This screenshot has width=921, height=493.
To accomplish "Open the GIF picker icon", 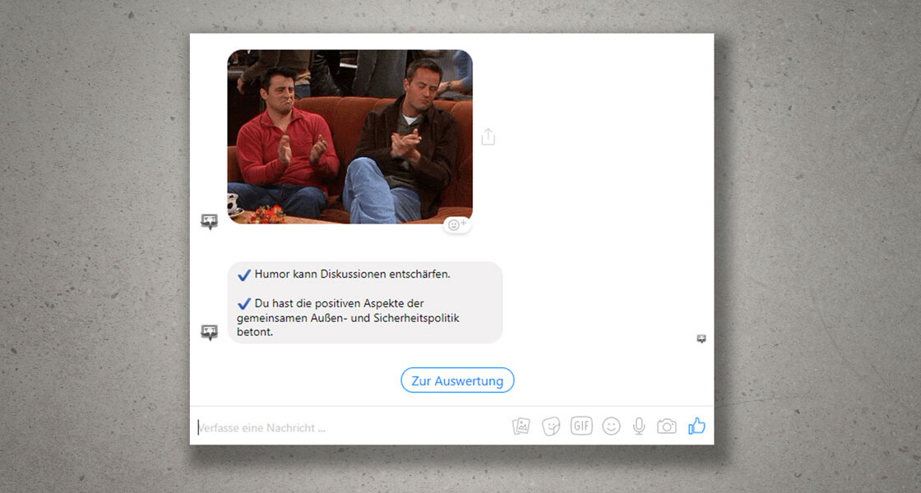I will pos(581,426).
